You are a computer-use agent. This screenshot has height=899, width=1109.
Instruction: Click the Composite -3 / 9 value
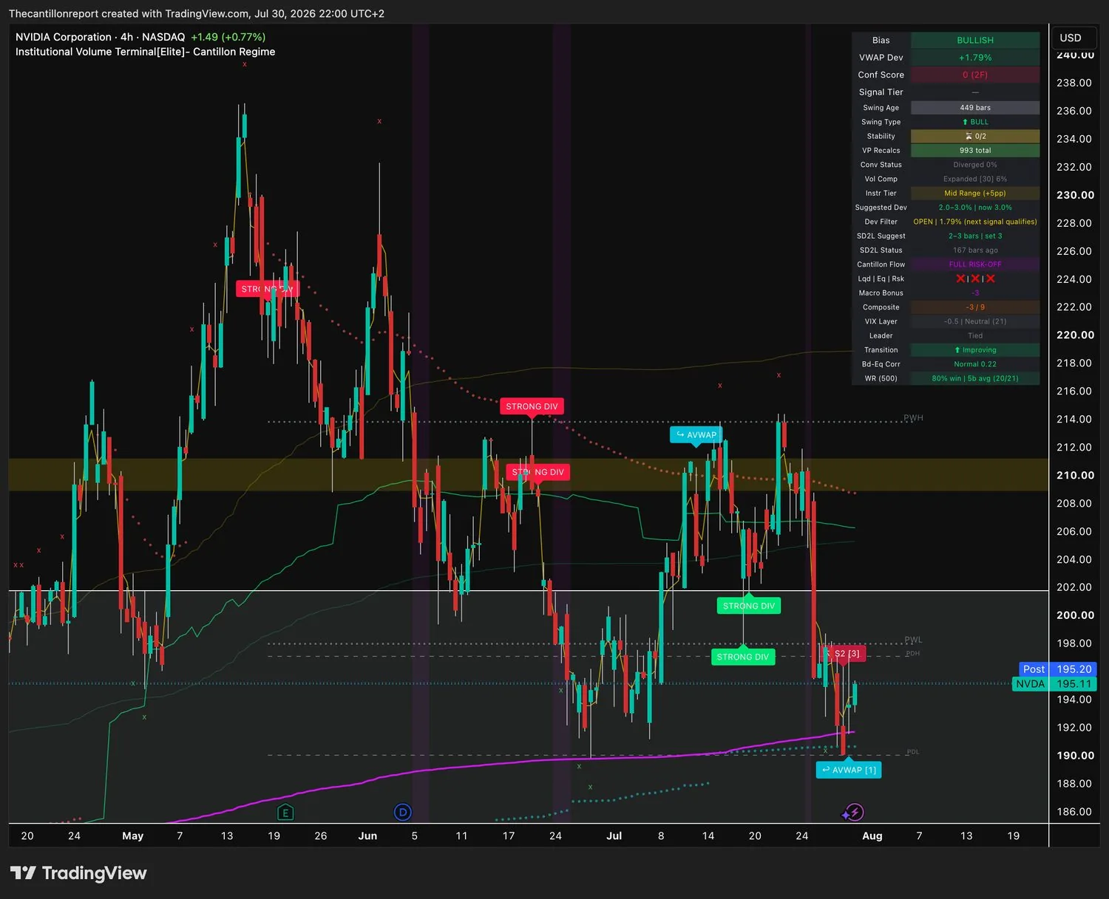975,307
